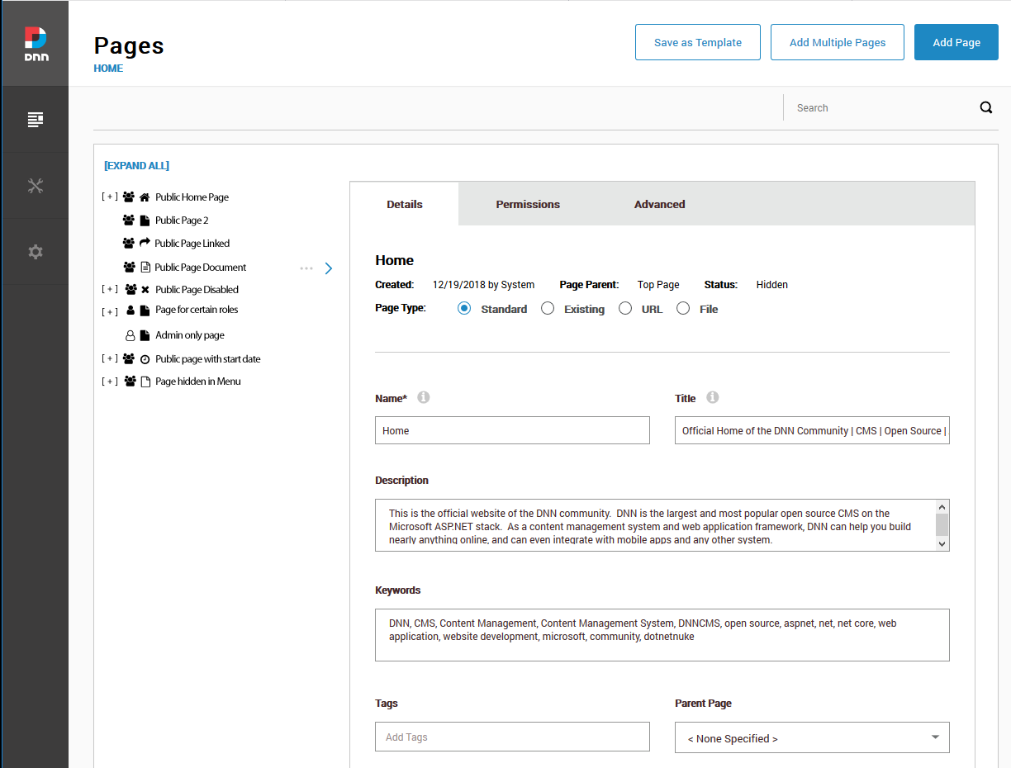Click the Description scrollbar thumb
1011x768 pixels.
(x=942, y=524)
